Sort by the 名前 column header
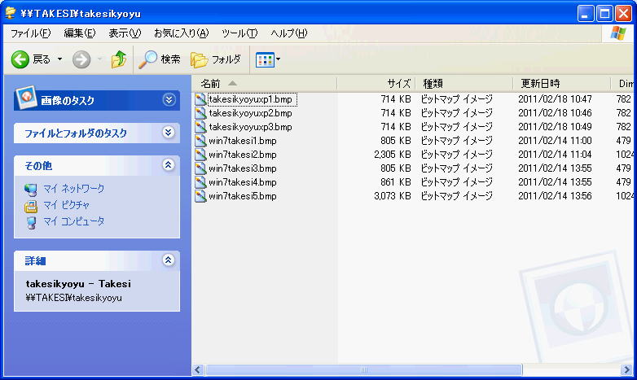 [264, 84]
